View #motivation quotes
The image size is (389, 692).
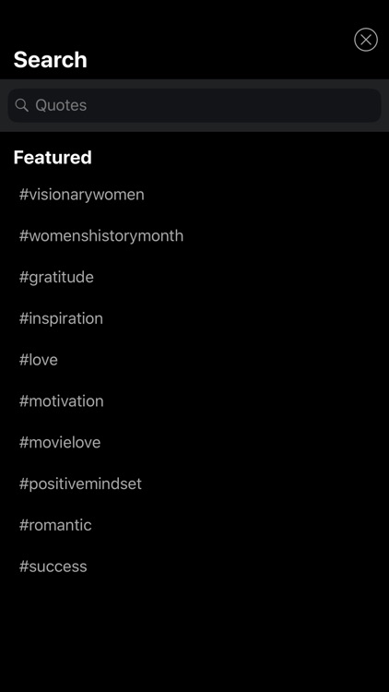[x=62, y=401]
